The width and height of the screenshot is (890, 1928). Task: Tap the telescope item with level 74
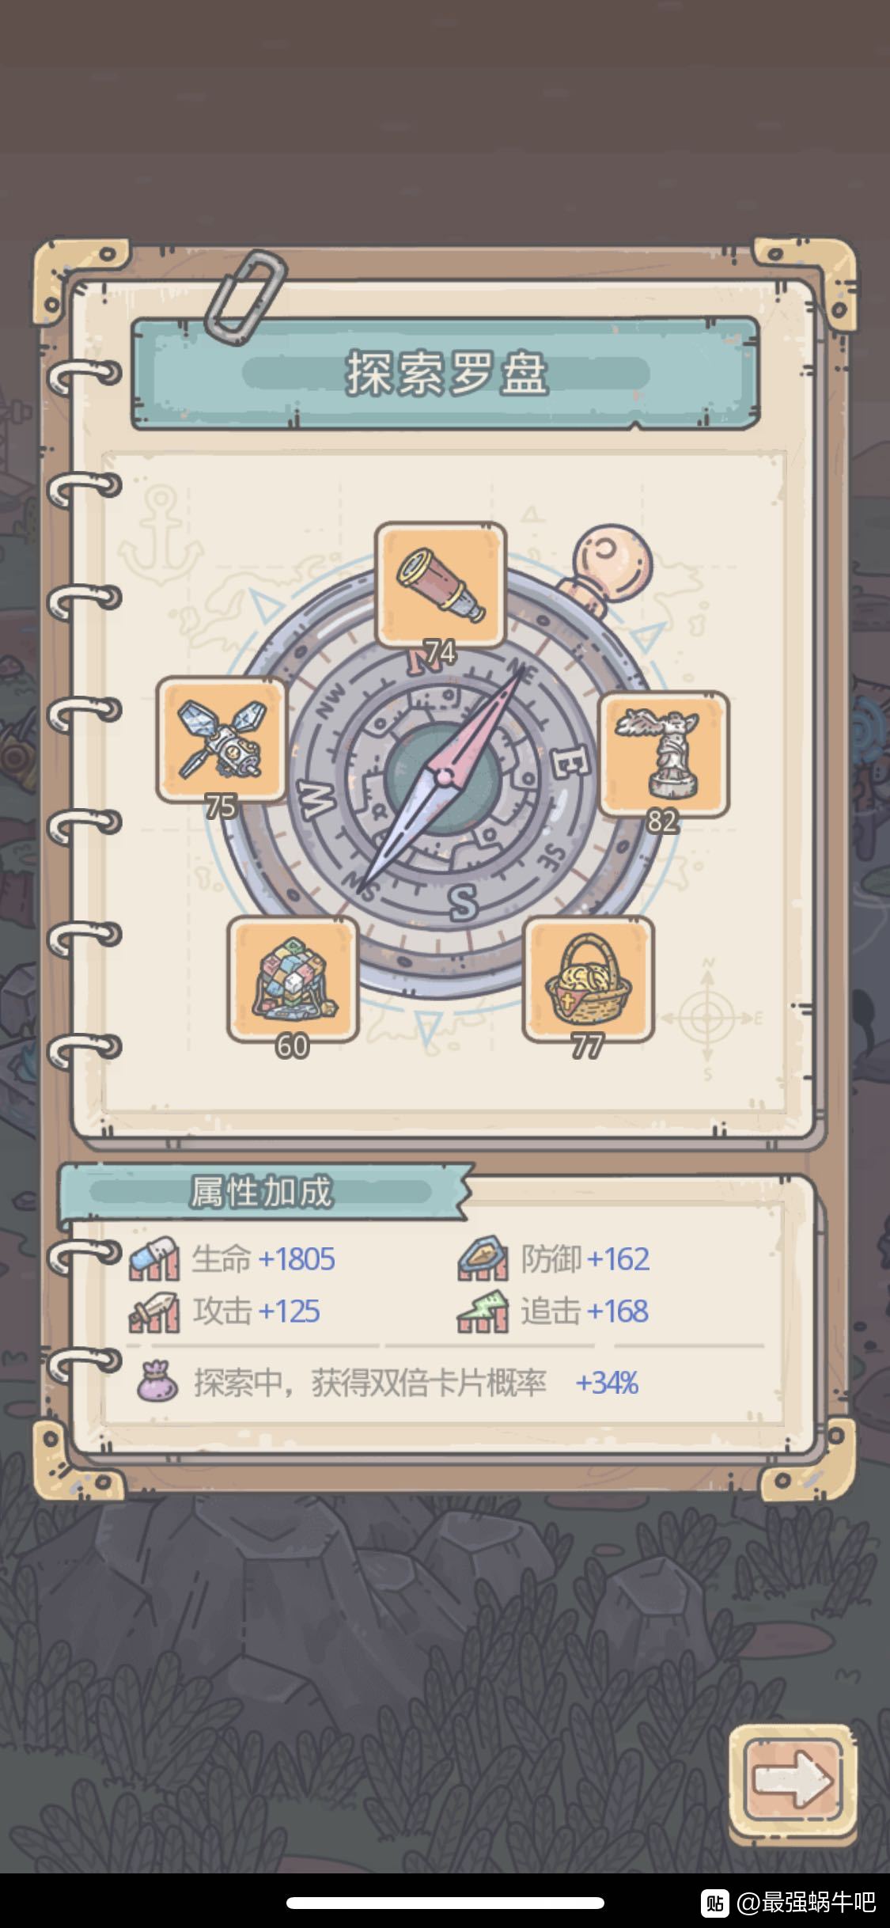click(x=441, y=586)
